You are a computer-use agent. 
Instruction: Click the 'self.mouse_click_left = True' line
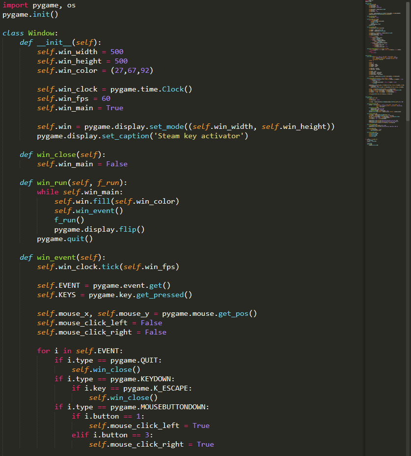[149, 426]
